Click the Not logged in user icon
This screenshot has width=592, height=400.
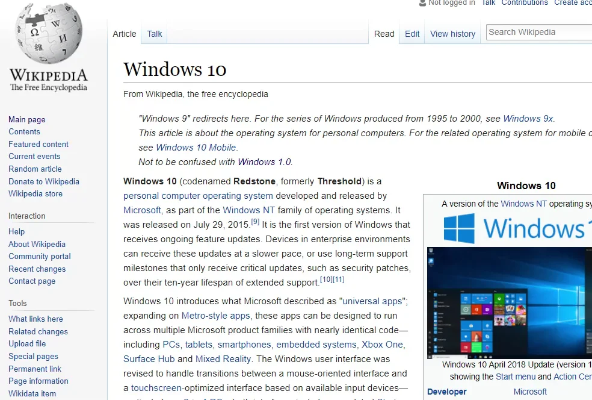tap(422, 3)
